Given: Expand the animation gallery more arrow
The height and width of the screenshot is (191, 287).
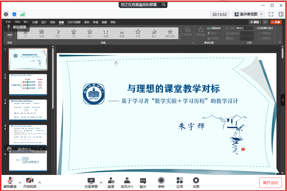Looking at the screenshot, I should point(180,37).
